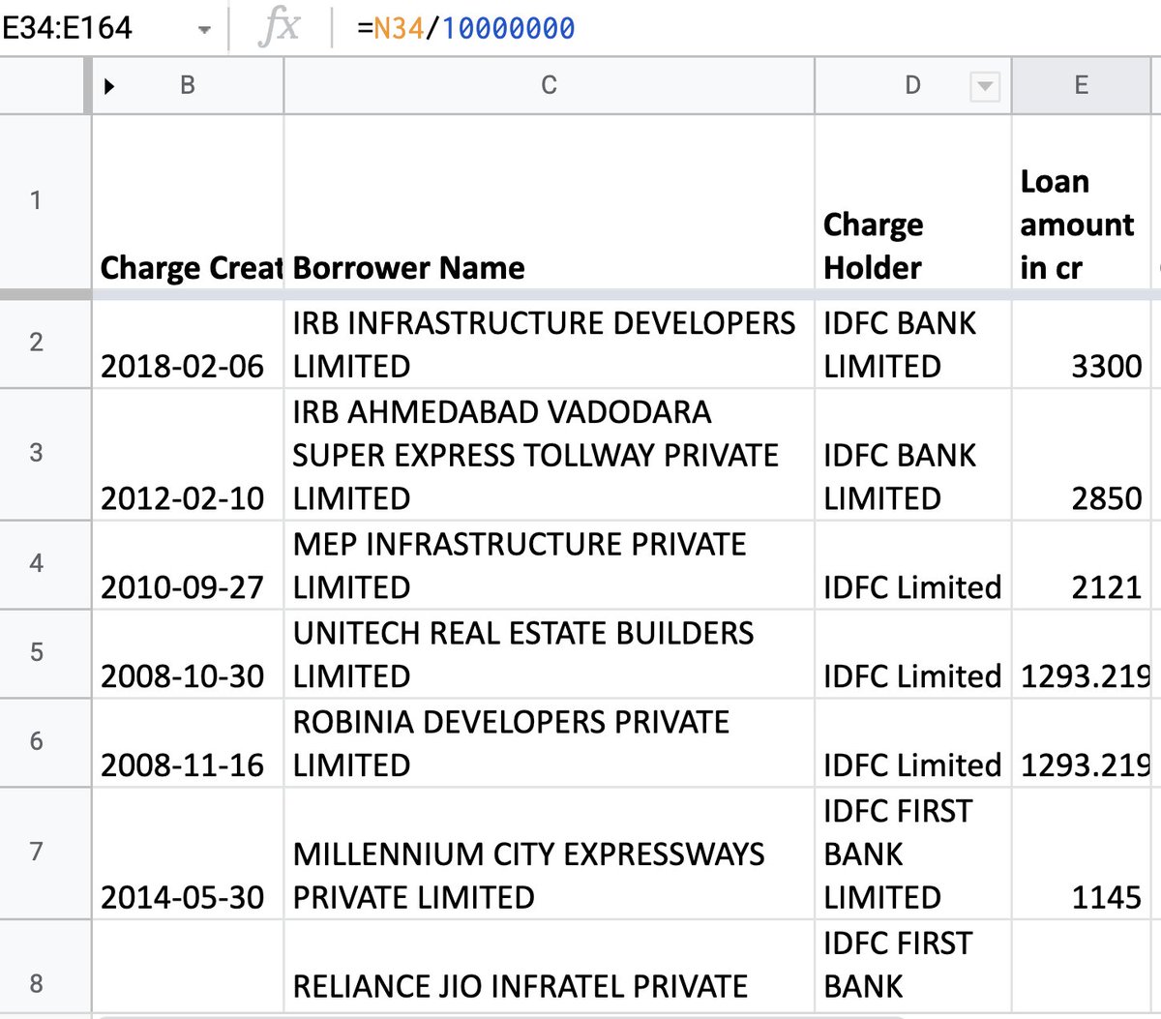1161x1019 pixels.
Task: Click IDFC Limited cell in row 6
Action: tap(912, 743)
